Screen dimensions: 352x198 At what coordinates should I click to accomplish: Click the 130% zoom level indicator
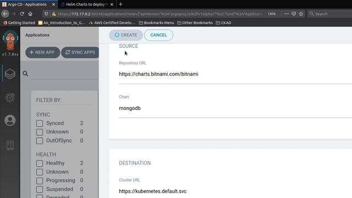(271, 14)
